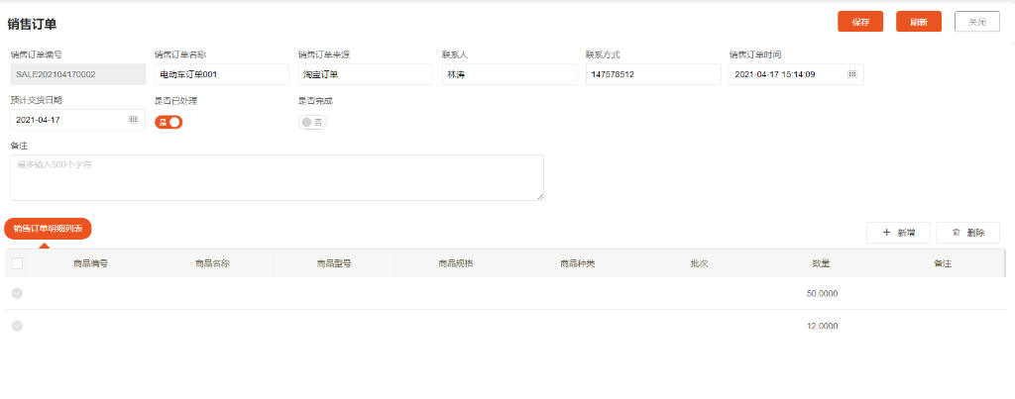Select second detail row check icon
Viewport: 1015px width, 399px height.
pos(17,326)
